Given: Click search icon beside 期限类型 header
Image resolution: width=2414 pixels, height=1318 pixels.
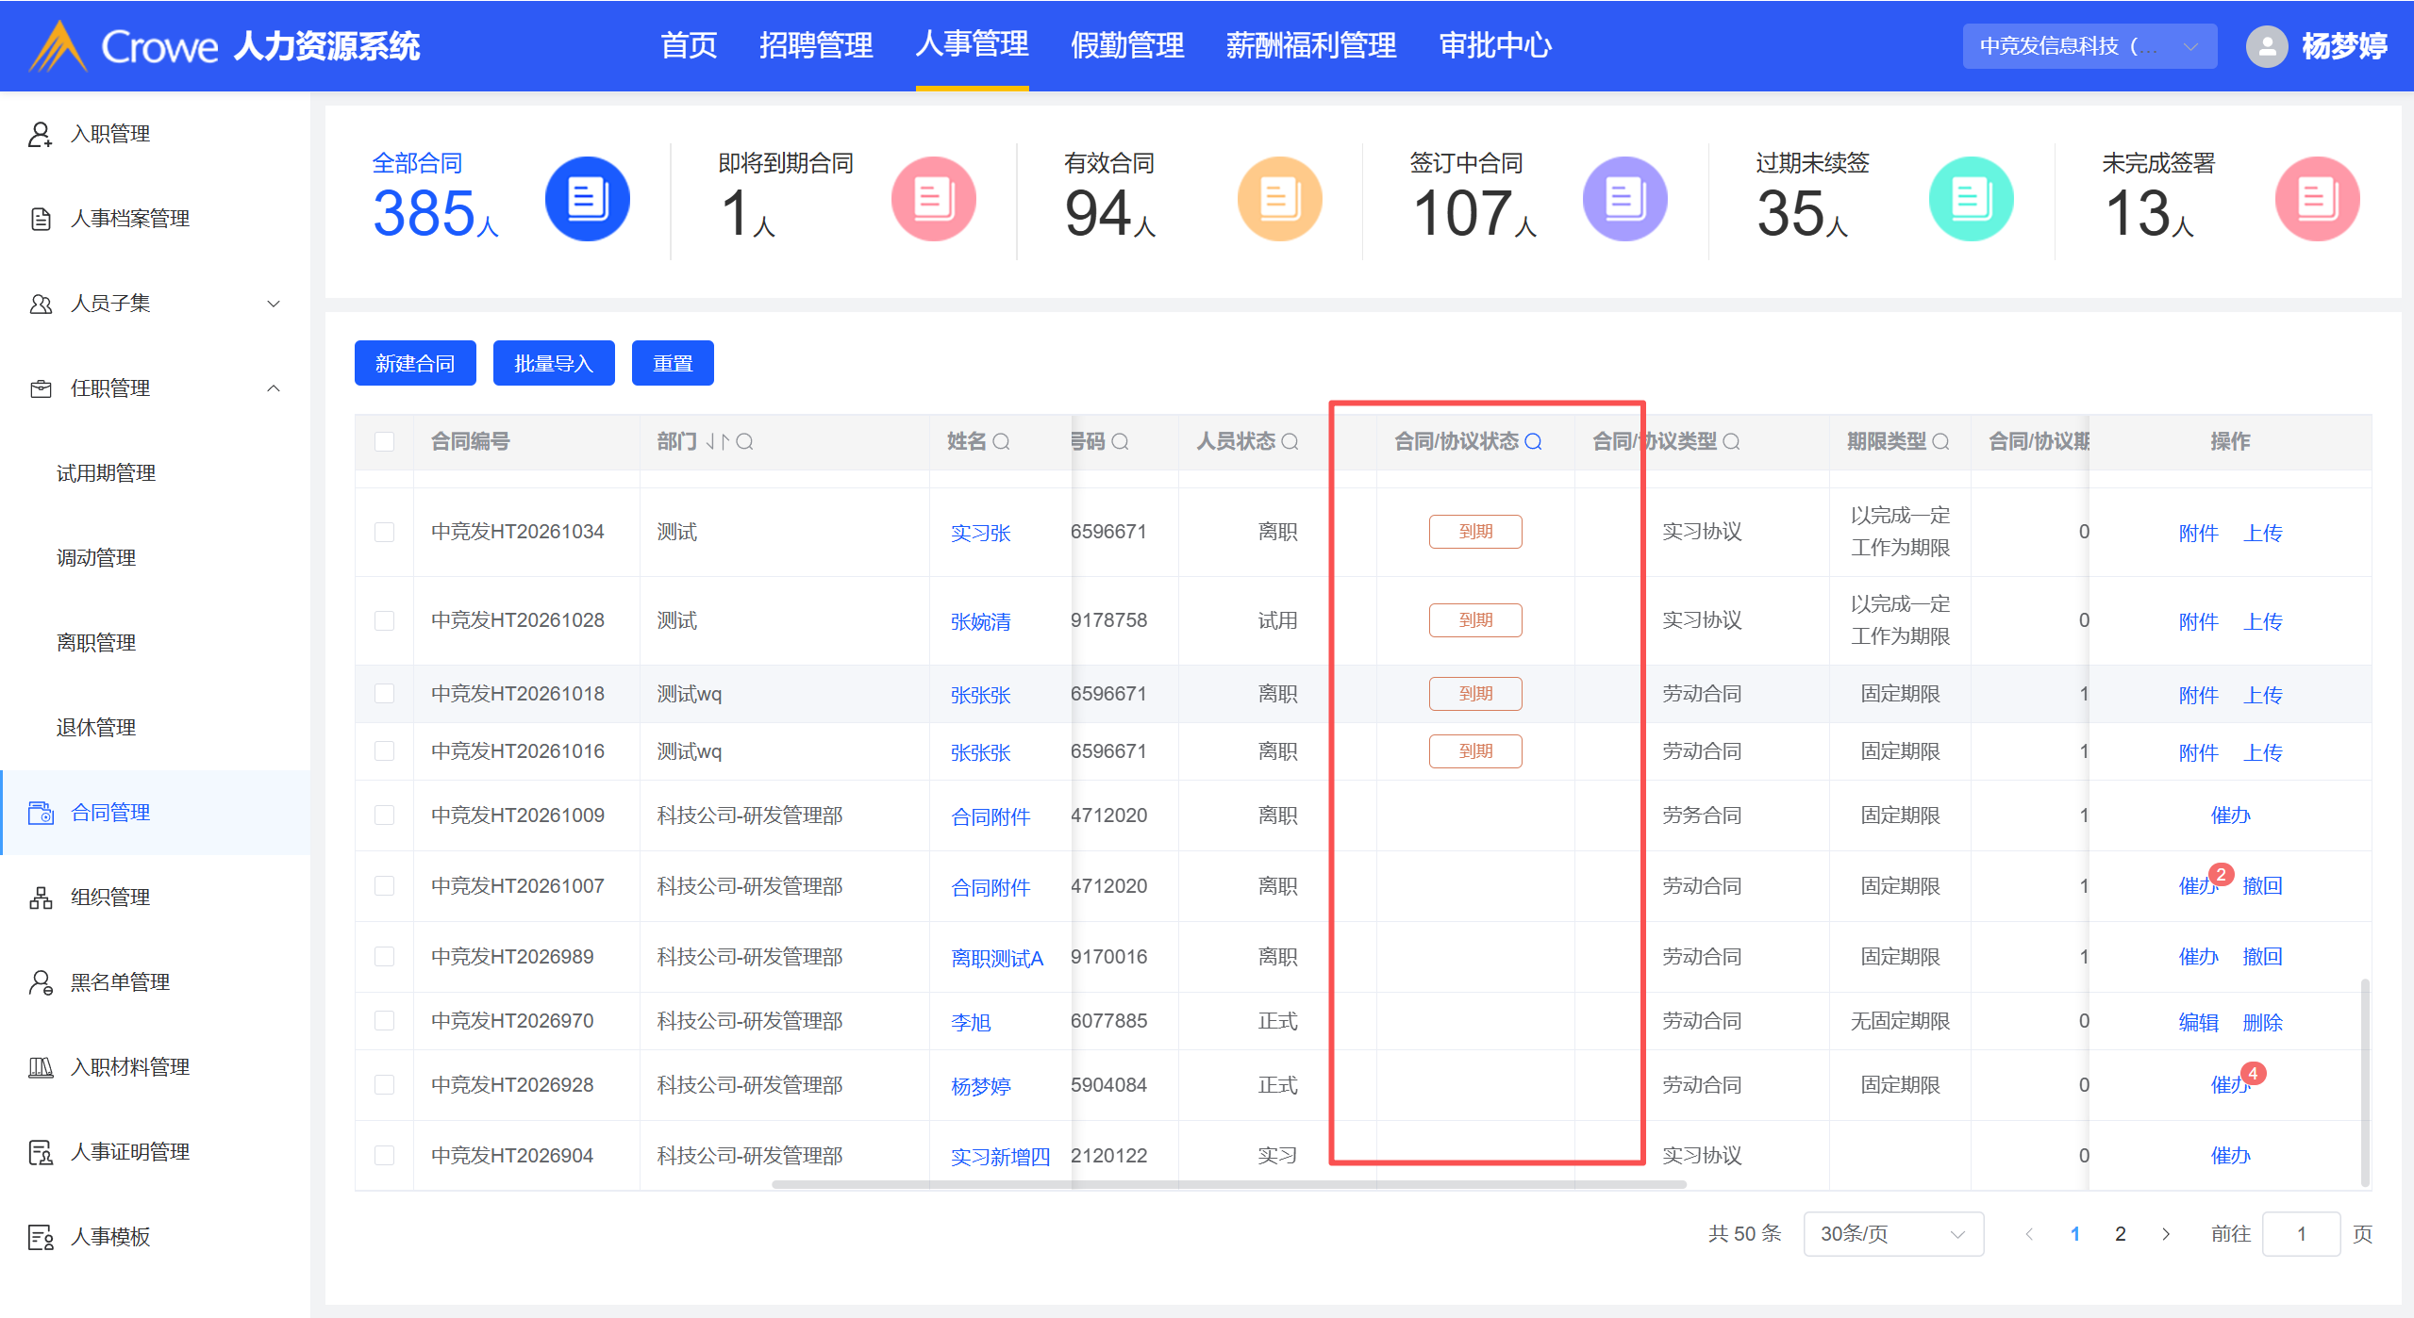Looking at the screenshot, I should coord(1940,441).
